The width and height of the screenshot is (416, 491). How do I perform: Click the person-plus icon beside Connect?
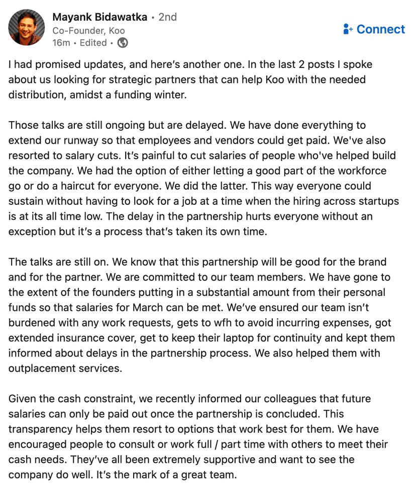click(348, 29)
